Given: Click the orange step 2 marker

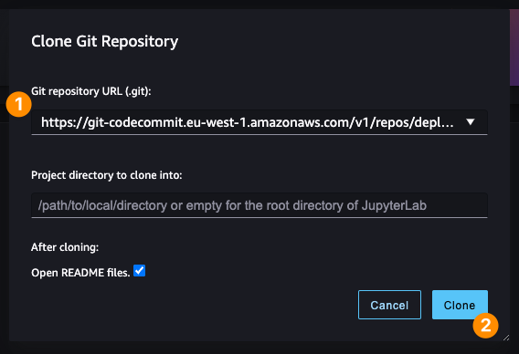Looking at the screenshot, I should (485, 326).
